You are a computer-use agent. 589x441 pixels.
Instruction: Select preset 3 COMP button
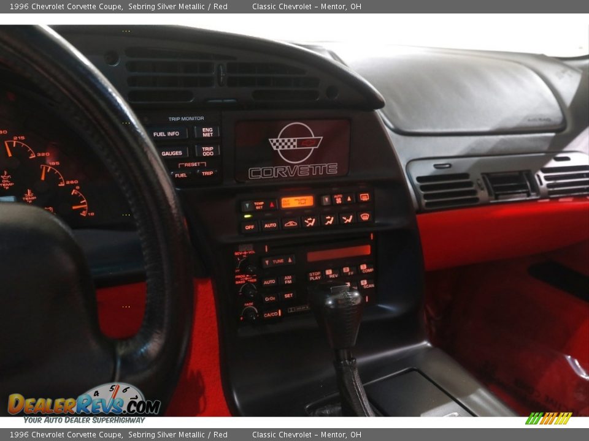pyautogui.click(x=366, y=269)
